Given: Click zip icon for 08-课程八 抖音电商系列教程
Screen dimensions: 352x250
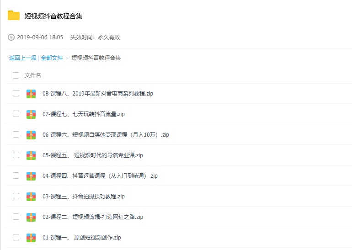Looking at the screenshot, I should pos(31,94).
